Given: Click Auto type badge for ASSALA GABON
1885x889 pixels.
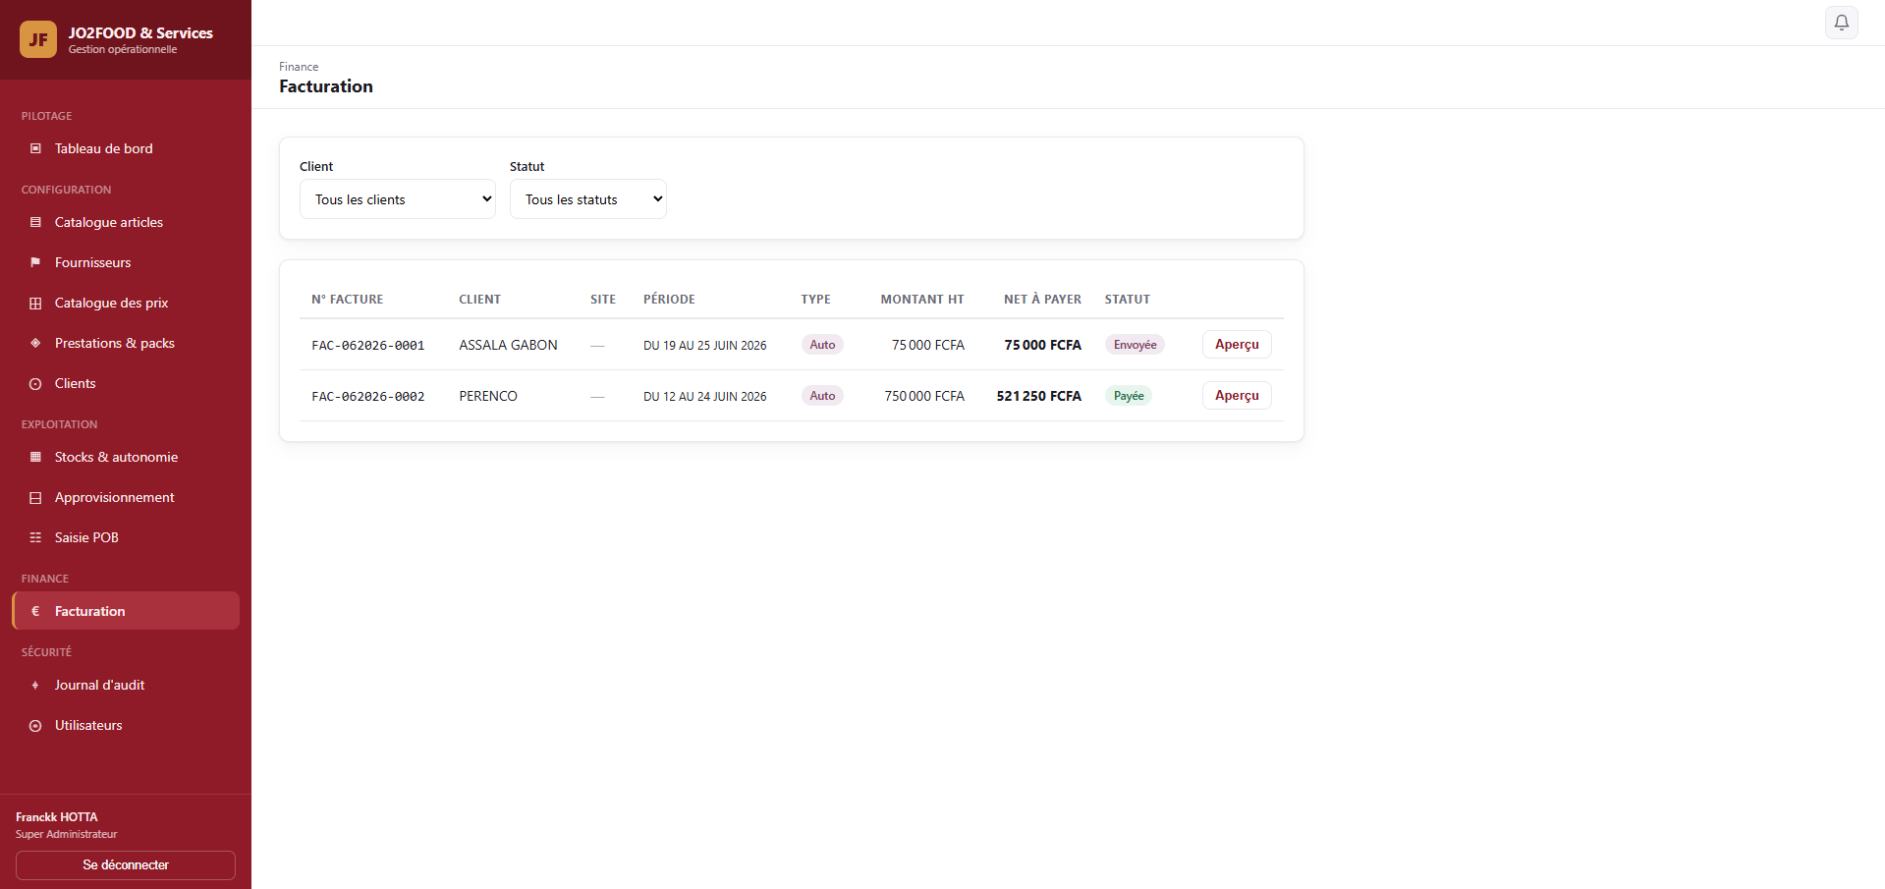Looking at the screenshot, I should pos(822,345).
